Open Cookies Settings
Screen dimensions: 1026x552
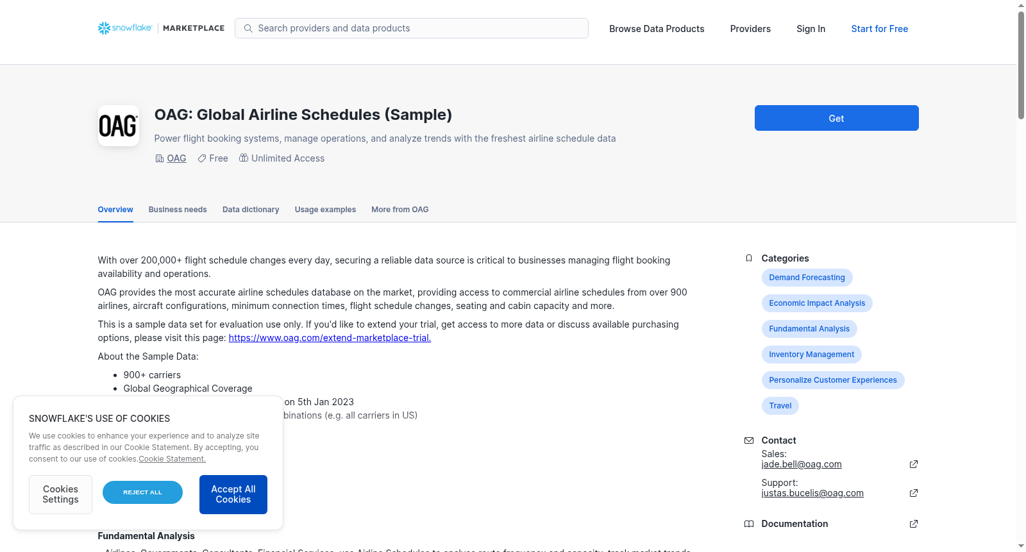(x=60, y=494)
